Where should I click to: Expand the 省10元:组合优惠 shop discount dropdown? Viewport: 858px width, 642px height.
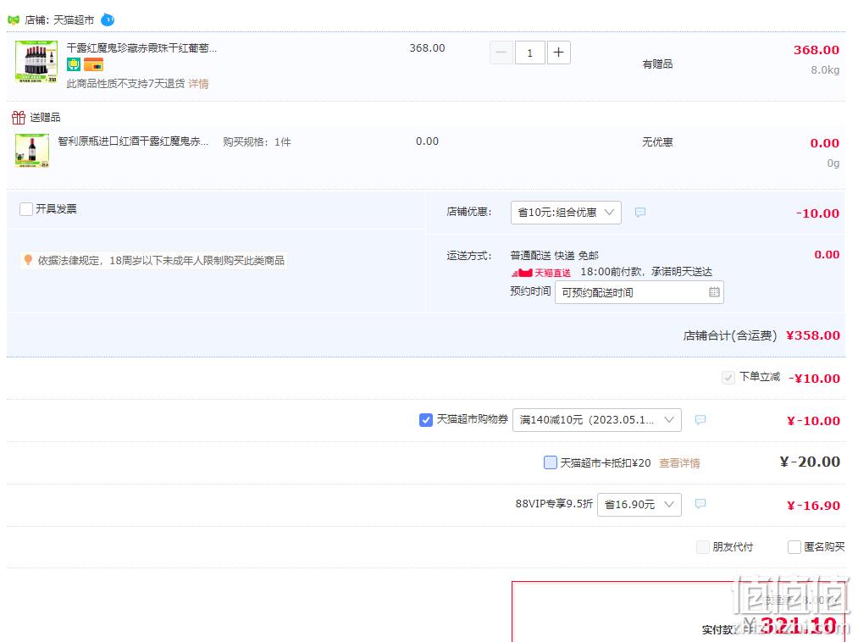[566, 213]
